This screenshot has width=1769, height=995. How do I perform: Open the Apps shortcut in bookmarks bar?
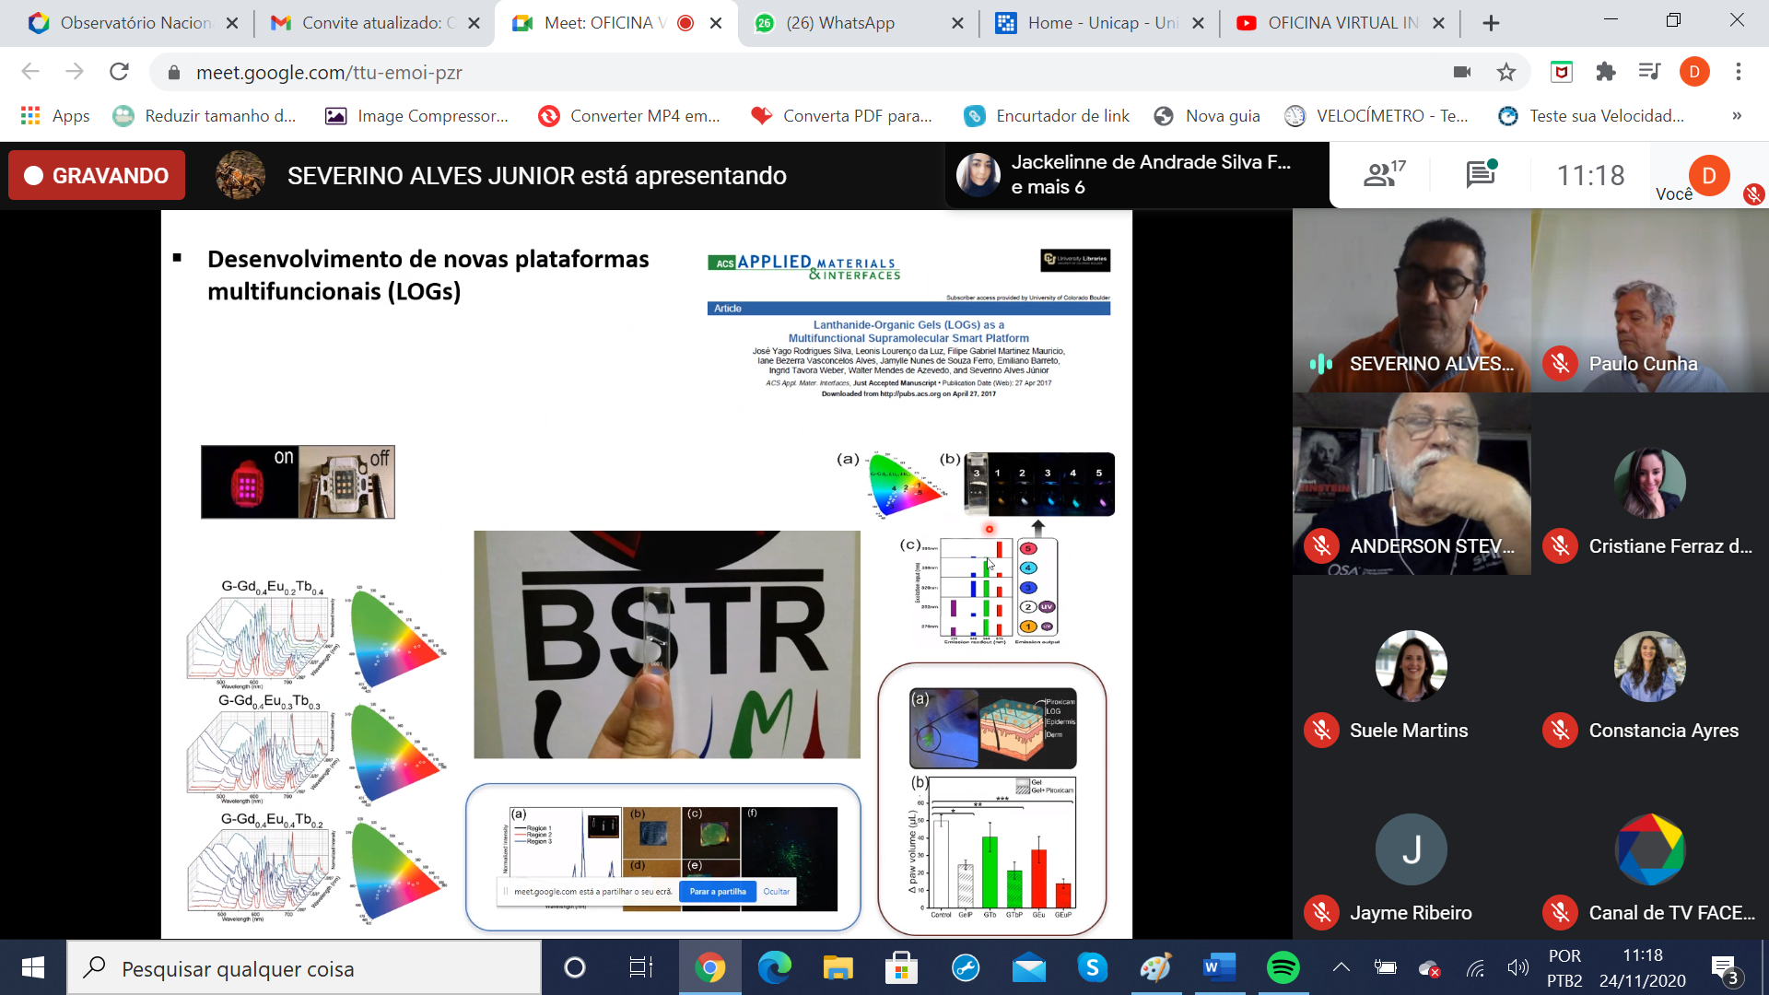(55, 116)
